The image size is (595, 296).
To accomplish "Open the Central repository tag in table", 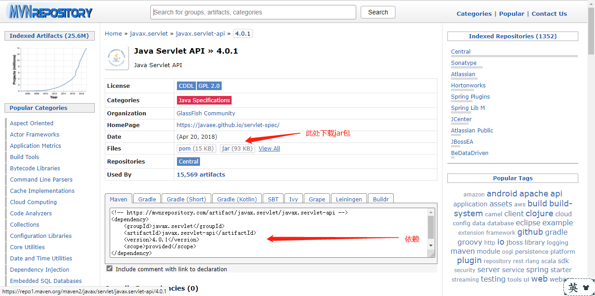I will 189,161.
